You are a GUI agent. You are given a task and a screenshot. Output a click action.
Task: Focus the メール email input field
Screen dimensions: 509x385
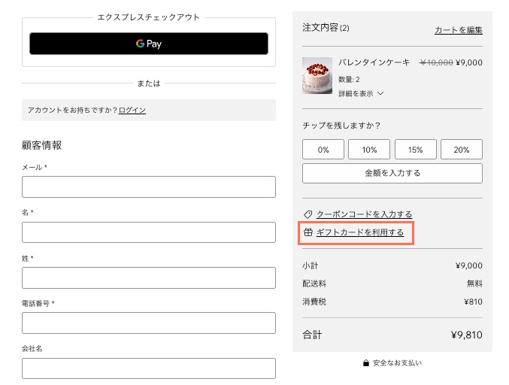149,186
